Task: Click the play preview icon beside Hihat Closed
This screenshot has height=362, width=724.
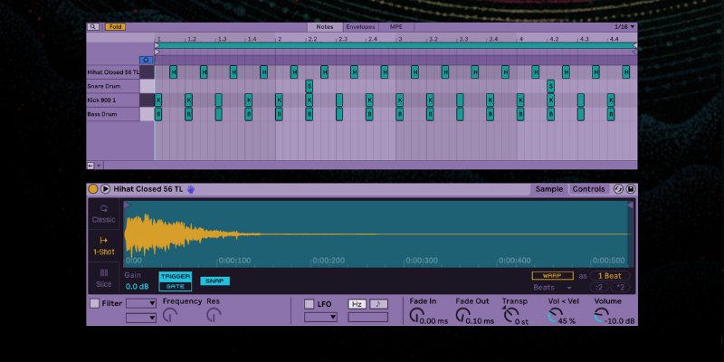Action: click(x=106, y=189)
